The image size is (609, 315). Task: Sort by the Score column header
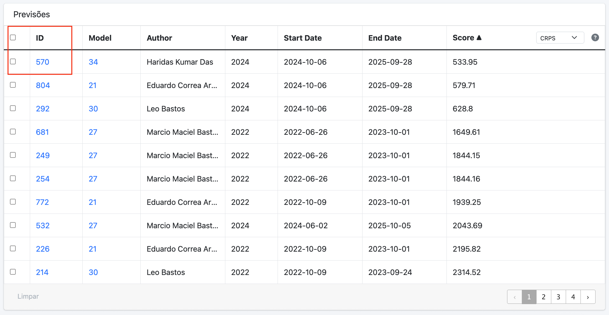point(463,38)
